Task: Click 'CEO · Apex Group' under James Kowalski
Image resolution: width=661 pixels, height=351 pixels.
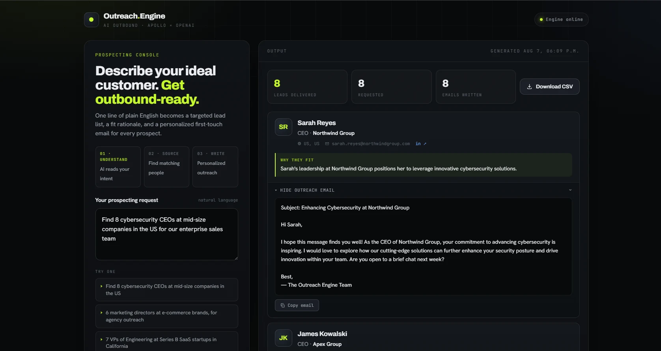Action: pos(319,344)
